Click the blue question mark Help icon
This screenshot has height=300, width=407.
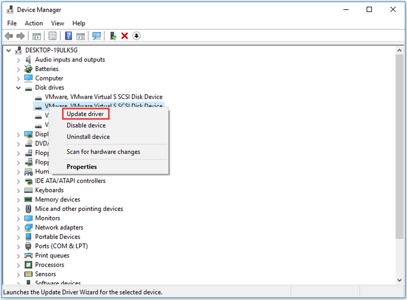[69, 36]
